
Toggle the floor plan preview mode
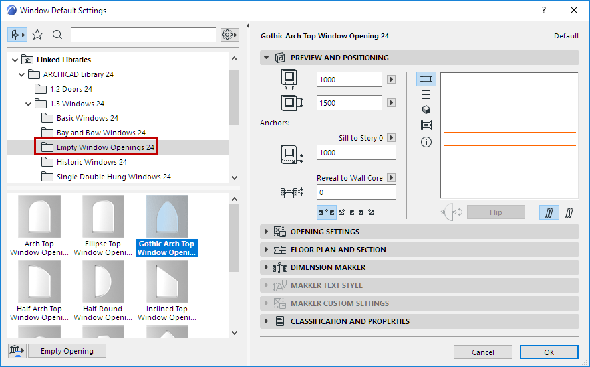[426, 80]
